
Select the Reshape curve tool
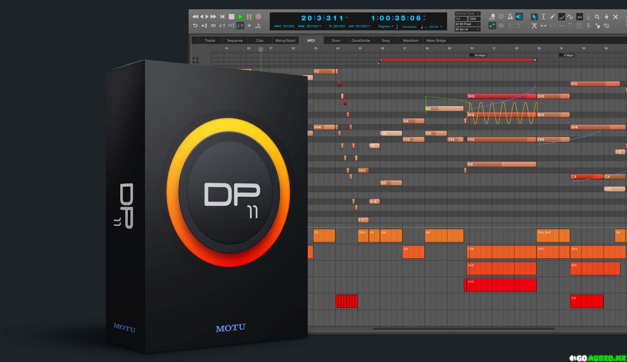coord(561,17)
